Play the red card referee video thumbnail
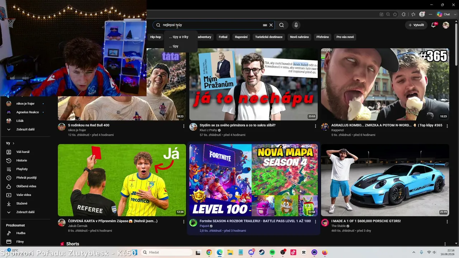The height and width of the screenshot is (258, 459). click(122, 180)
